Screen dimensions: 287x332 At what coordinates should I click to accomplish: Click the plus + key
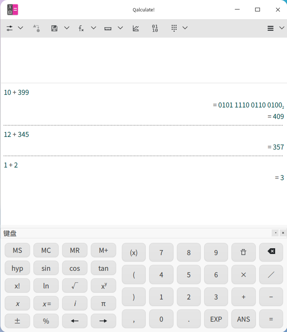(244, 297)
